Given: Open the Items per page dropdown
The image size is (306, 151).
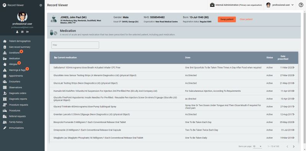Looking at the screenshot, I should (257, 146).
